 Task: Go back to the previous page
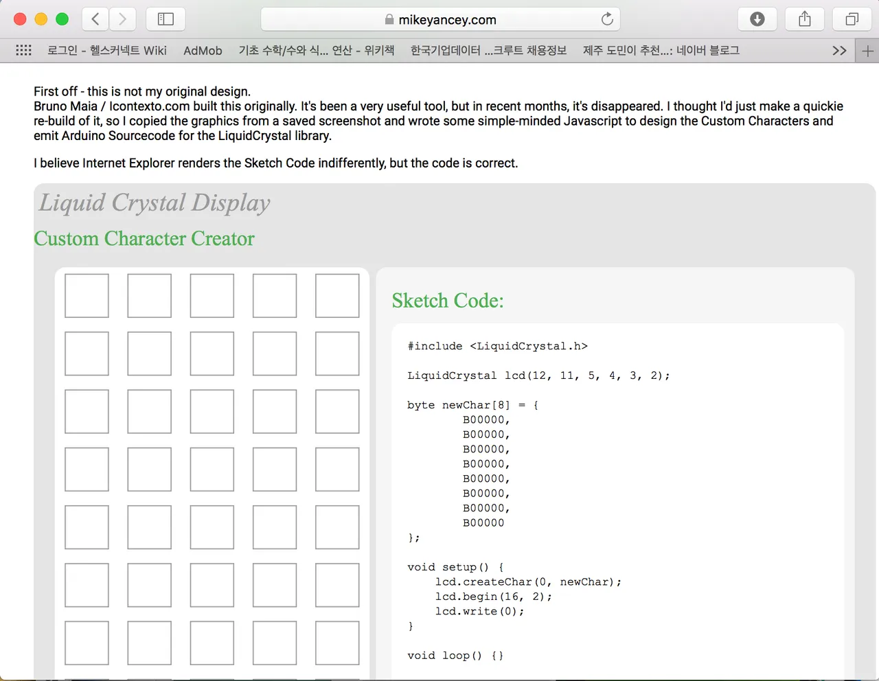point(95,19)
